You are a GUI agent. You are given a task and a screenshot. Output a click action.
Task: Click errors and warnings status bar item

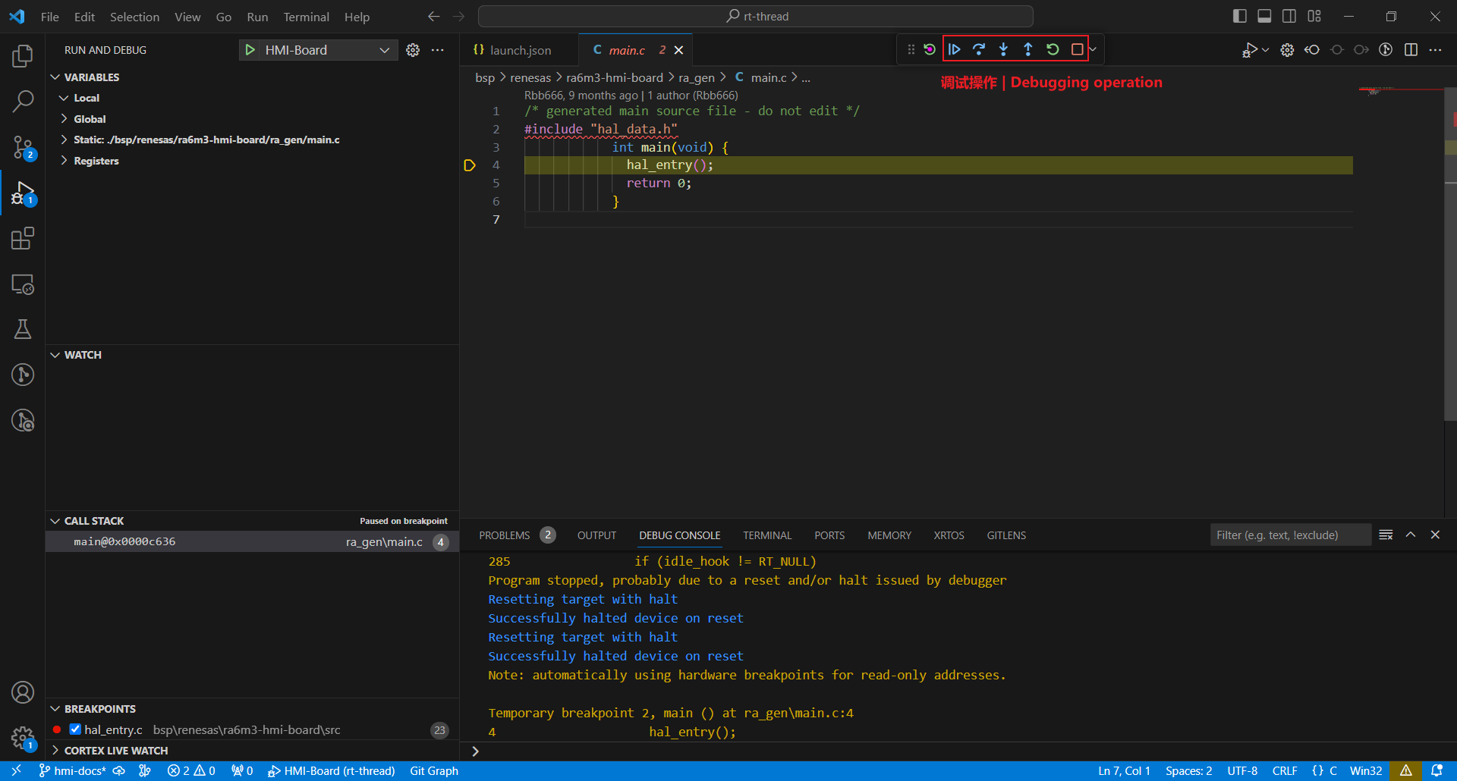pyautogui.click(x=191, y=771)
